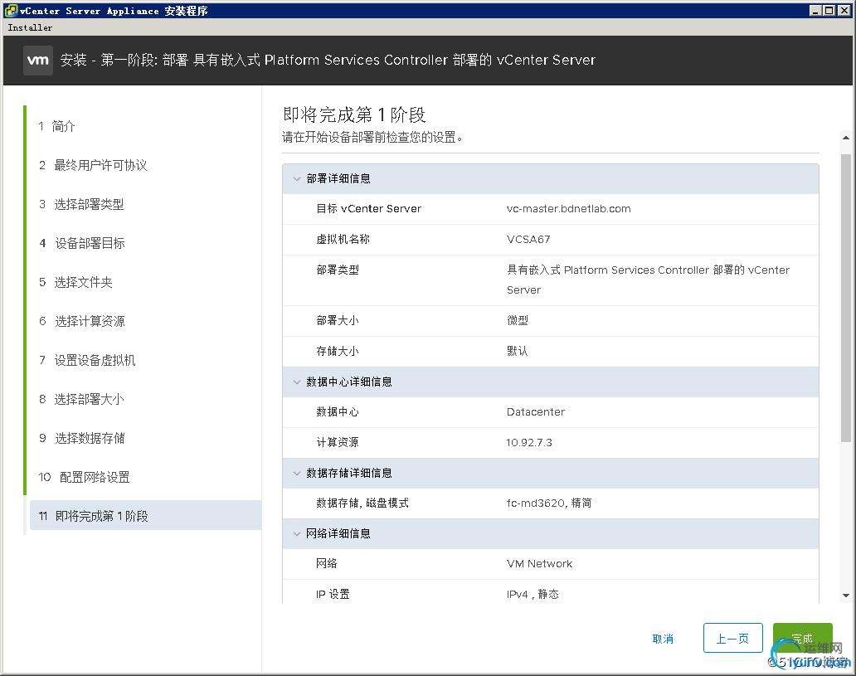856x676 pixels.
Task: Click the scrollbar down arrow
Action: (x=845, y=596)
